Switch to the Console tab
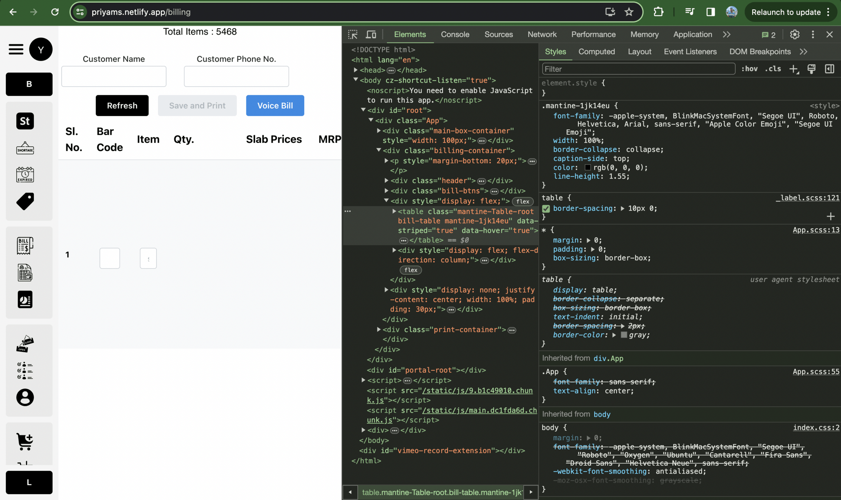This screenshot has height=500, width=841. pos(455,34)
